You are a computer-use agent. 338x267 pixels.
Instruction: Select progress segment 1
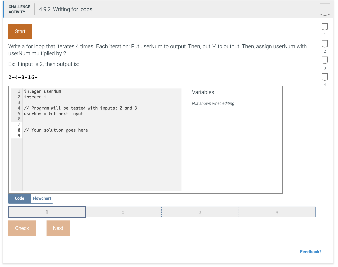pyautogui.click(x=47, y=212)
